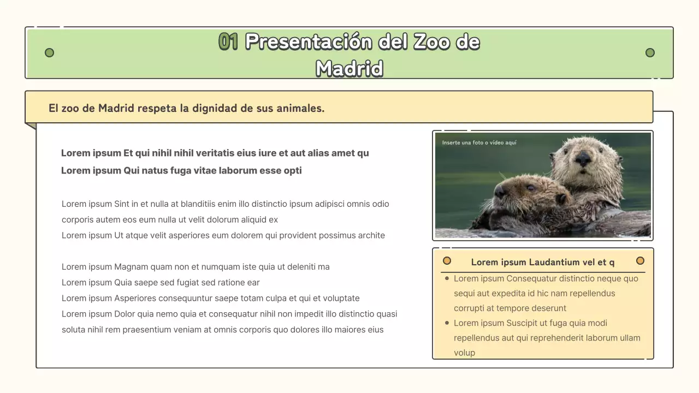Select the right orange circle in the yellow panel
The image size is (699, 393).
pos(640,261)
